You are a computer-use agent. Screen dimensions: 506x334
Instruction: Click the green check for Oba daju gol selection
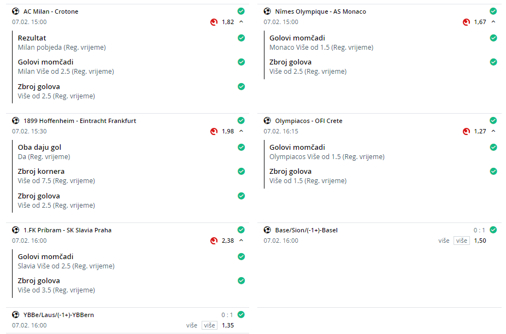coord(242,148)
